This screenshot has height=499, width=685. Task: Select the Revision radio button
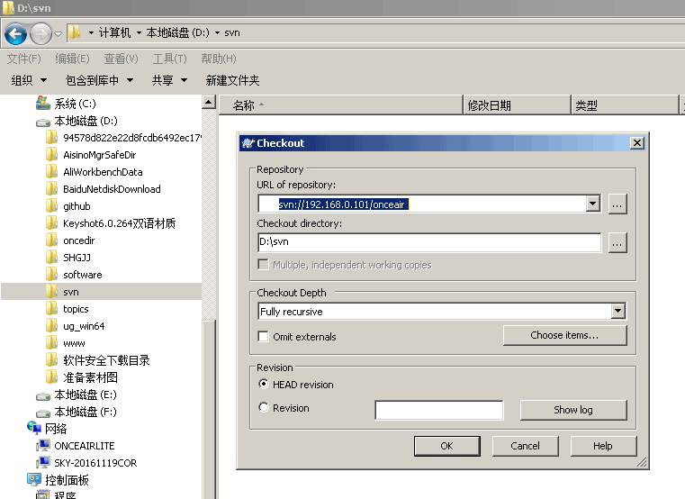(x=264, y=408)
